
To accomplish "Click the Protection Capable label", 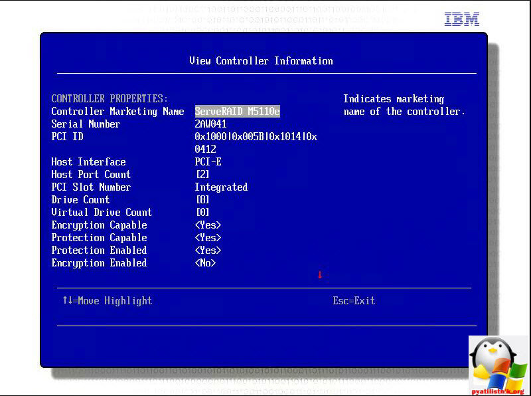I will (99, 238).
